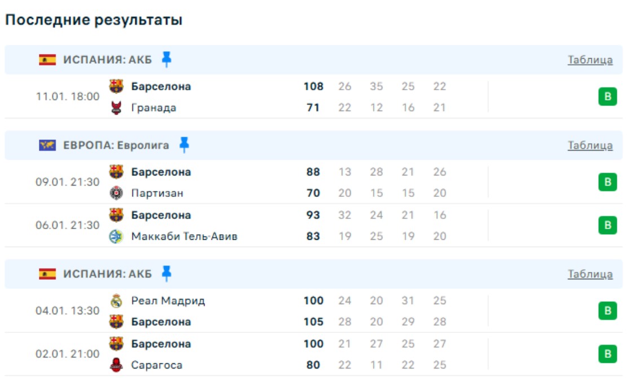Viewport: 632px width, 378px height.
Task: Click Барселона crest in Гранада match
Action: [x=116, y=86]
